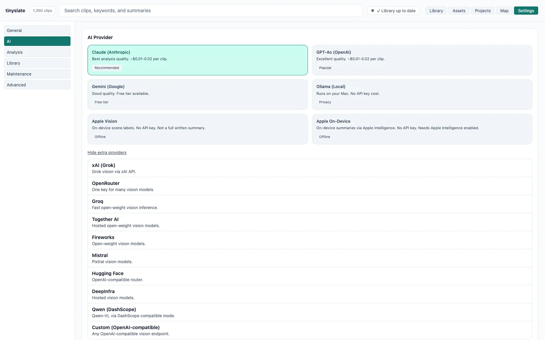Click the tinyslate logo text
The image size is (545, 340).
click(x=15, y=11)
